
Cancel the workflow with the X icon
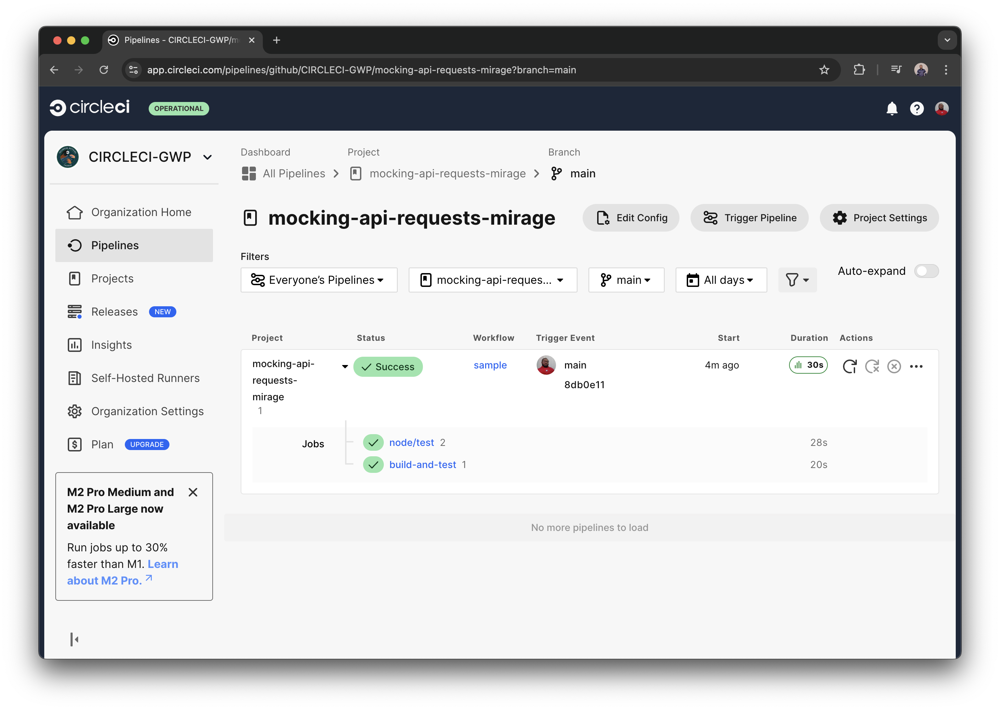point(894,366)
